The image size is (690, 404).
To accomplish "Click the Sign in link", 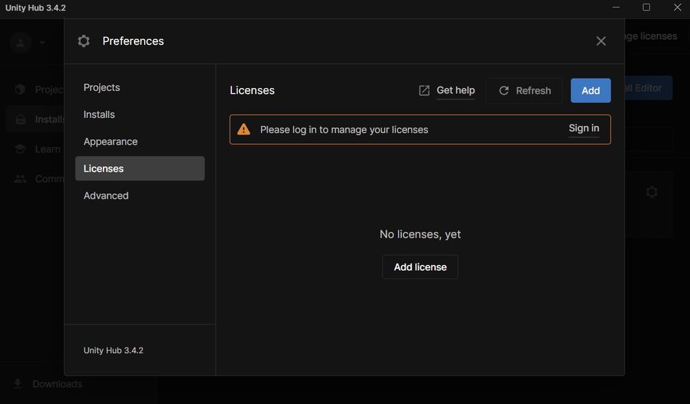I will [x=583, y=128].
